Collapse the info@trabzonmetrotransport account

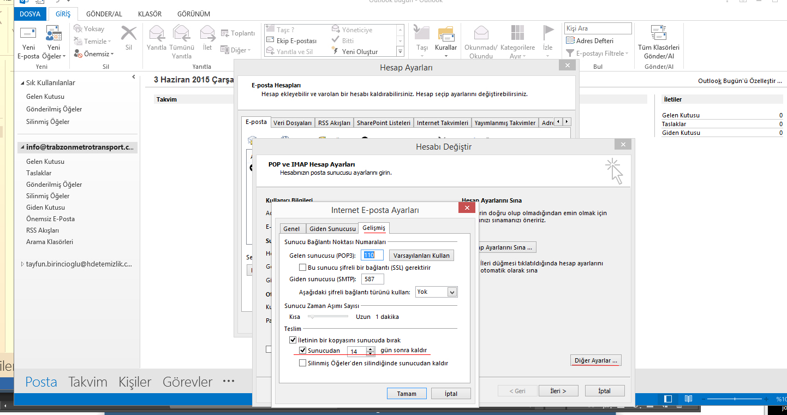point(22,147)
